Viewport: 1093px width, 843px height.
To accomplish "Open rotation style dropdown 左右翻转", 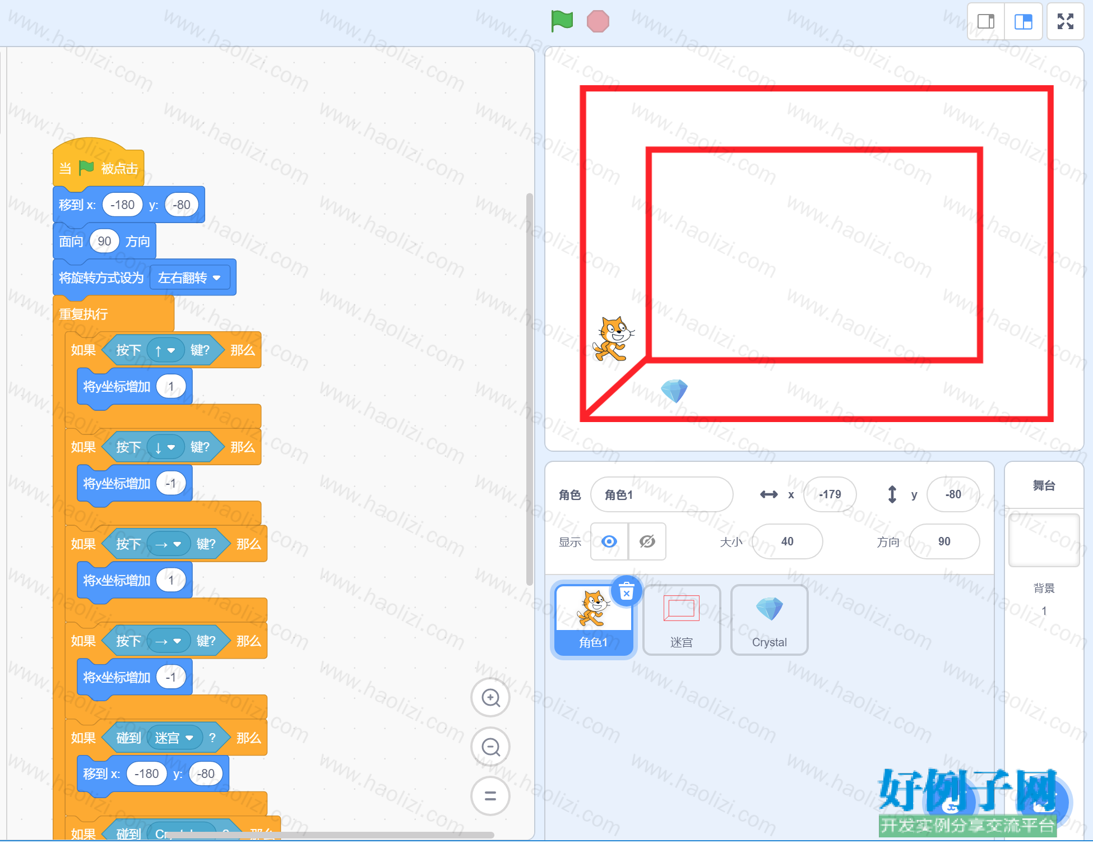I will 190,278.
